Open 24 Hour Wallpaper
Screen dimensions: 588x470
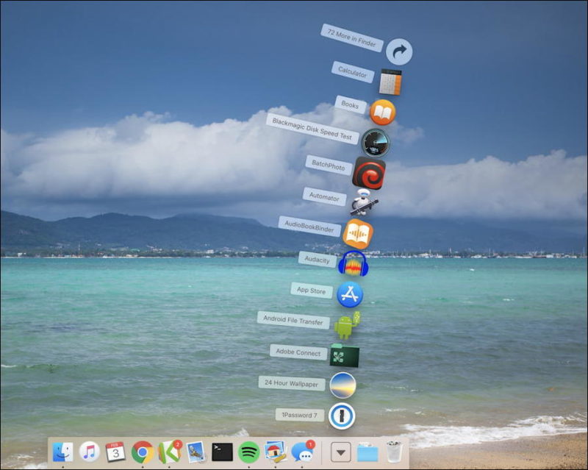point(343,383)
